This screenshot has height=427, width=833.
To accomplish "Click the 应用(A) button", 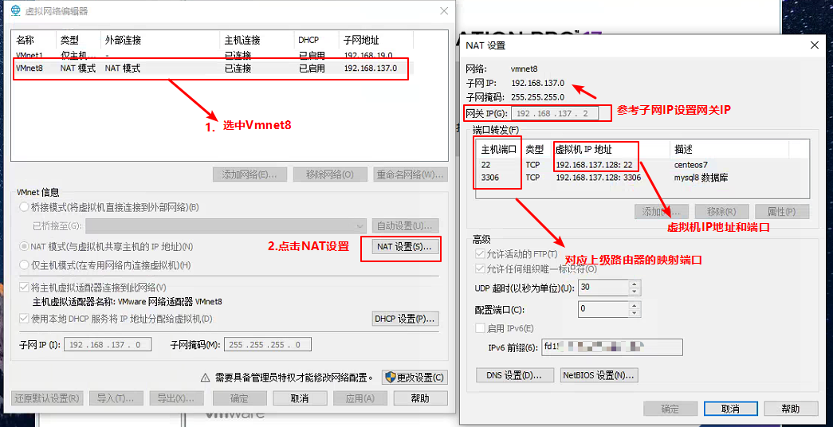I will (360, 398).
